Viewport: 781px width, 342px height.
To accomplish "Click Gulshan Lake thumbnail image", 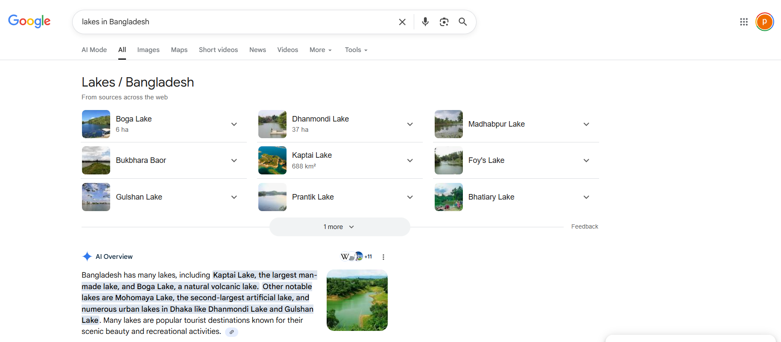I will pyautogui.click(x=96, y=197).
